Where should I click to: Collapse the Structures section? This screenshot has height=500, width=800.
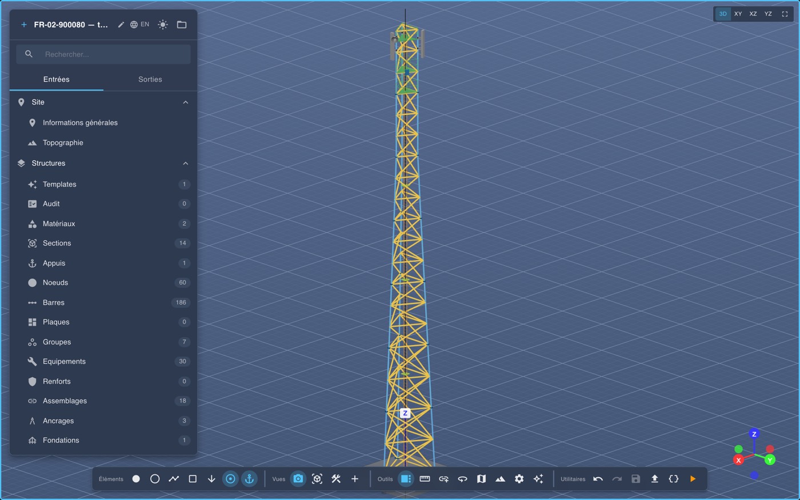pos(185,163)
